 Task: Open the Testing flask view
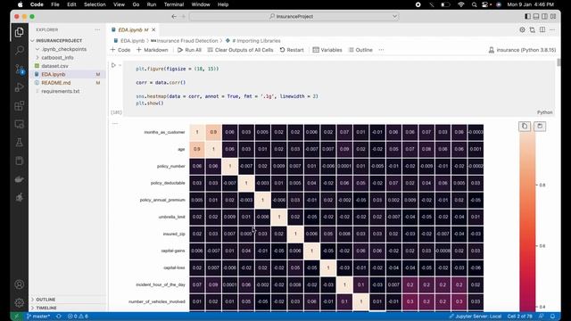click(x=20, y=143)
